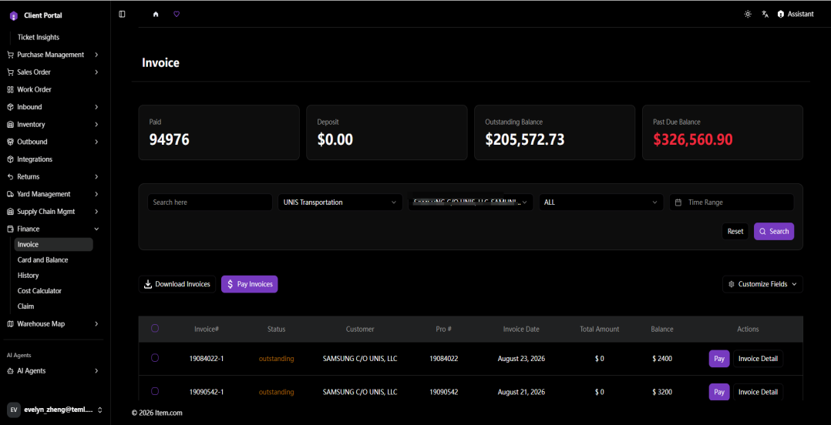Open Invoice Detail for 19090542-1
This screenshot has height=425, width=831.
pyautogui.click(x=758, y=392)
